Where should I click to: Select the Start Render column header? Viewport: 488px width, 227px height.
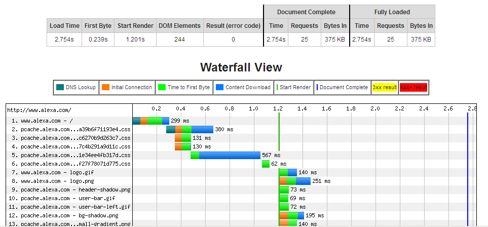tap(135, 26)
